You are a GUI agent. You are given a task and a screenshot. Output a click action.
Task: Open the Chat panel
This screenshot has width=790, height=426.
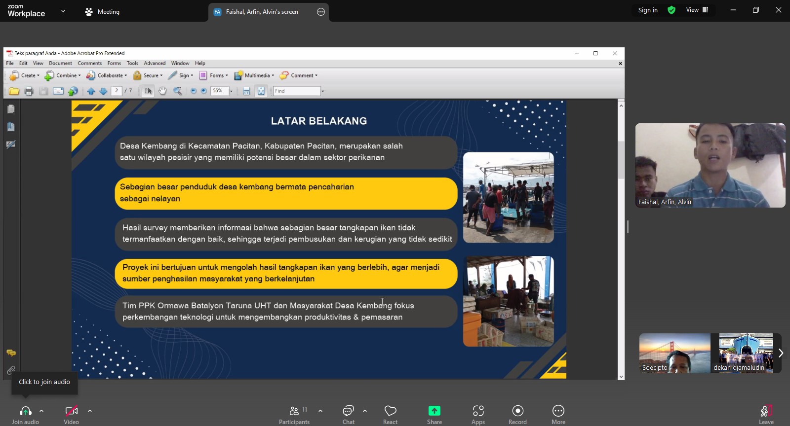348,411
